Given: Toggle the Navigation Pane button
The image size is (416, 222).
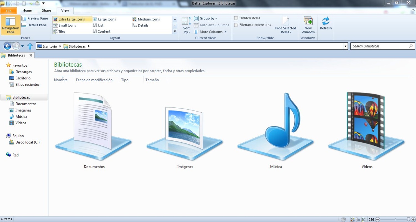Looking at the screenshot, I should click(11, 25).
